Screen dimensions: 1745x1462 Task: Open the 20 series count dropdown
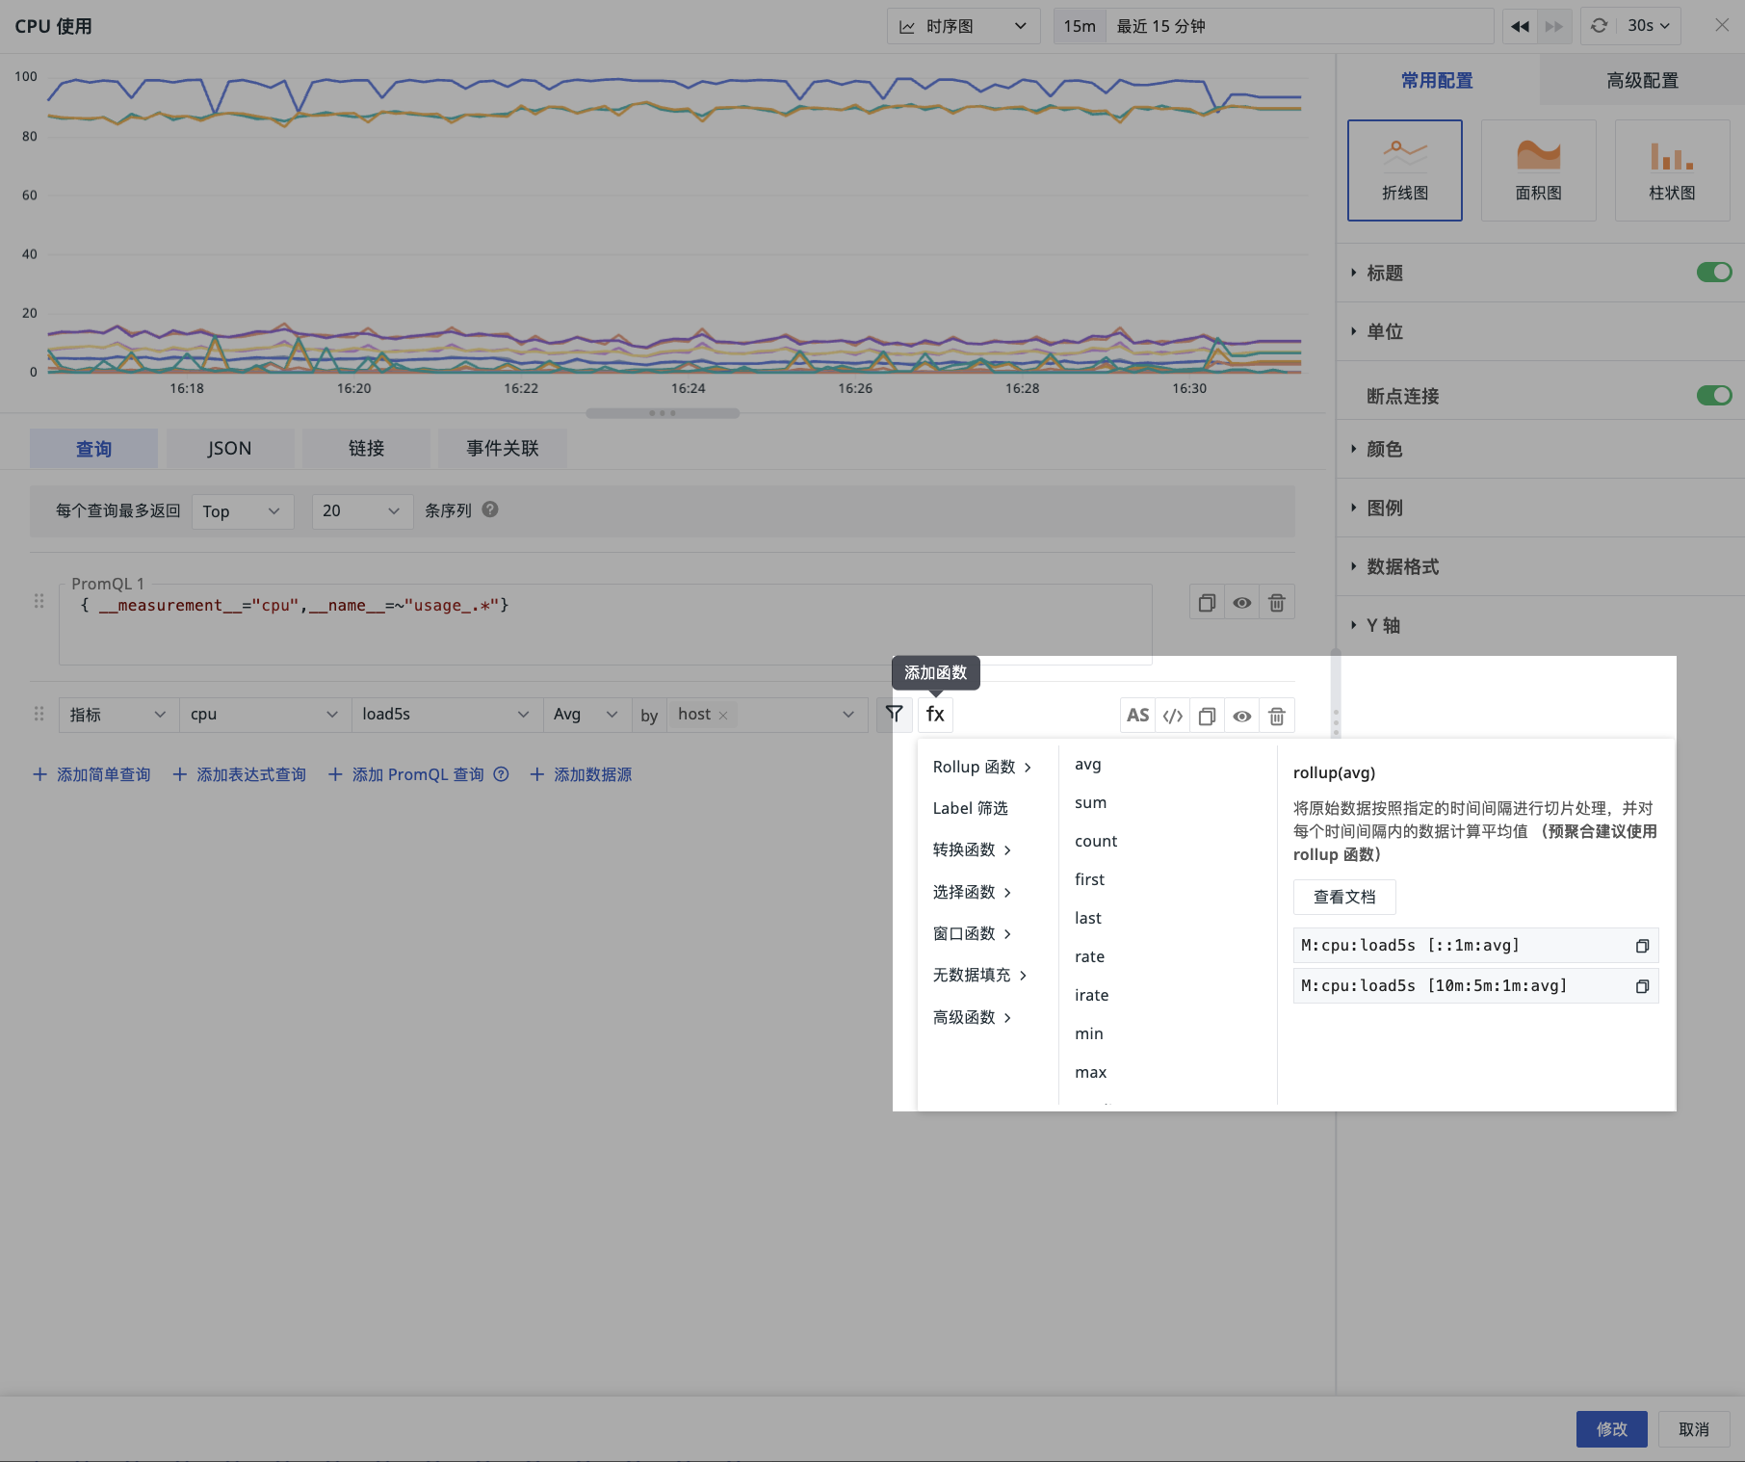(x=362, y=510)
